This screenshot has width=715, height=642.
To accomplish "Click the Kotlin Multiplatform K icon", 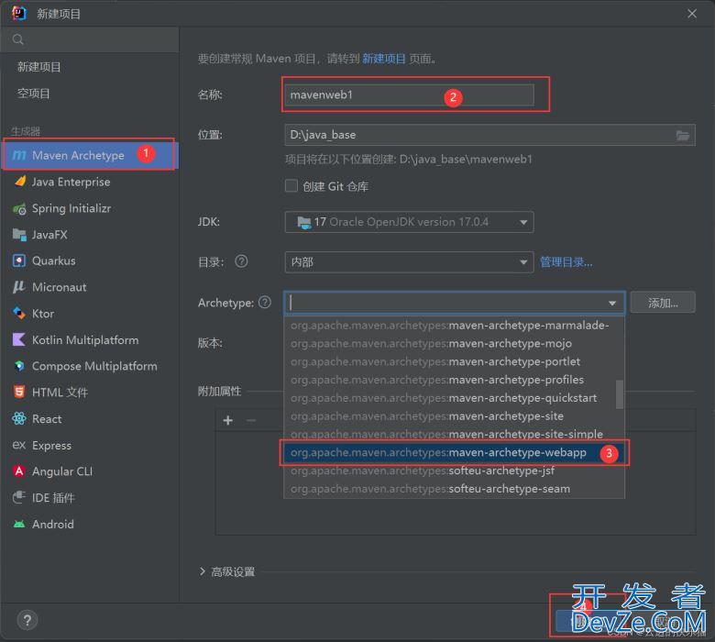I will tap(19, 340).
